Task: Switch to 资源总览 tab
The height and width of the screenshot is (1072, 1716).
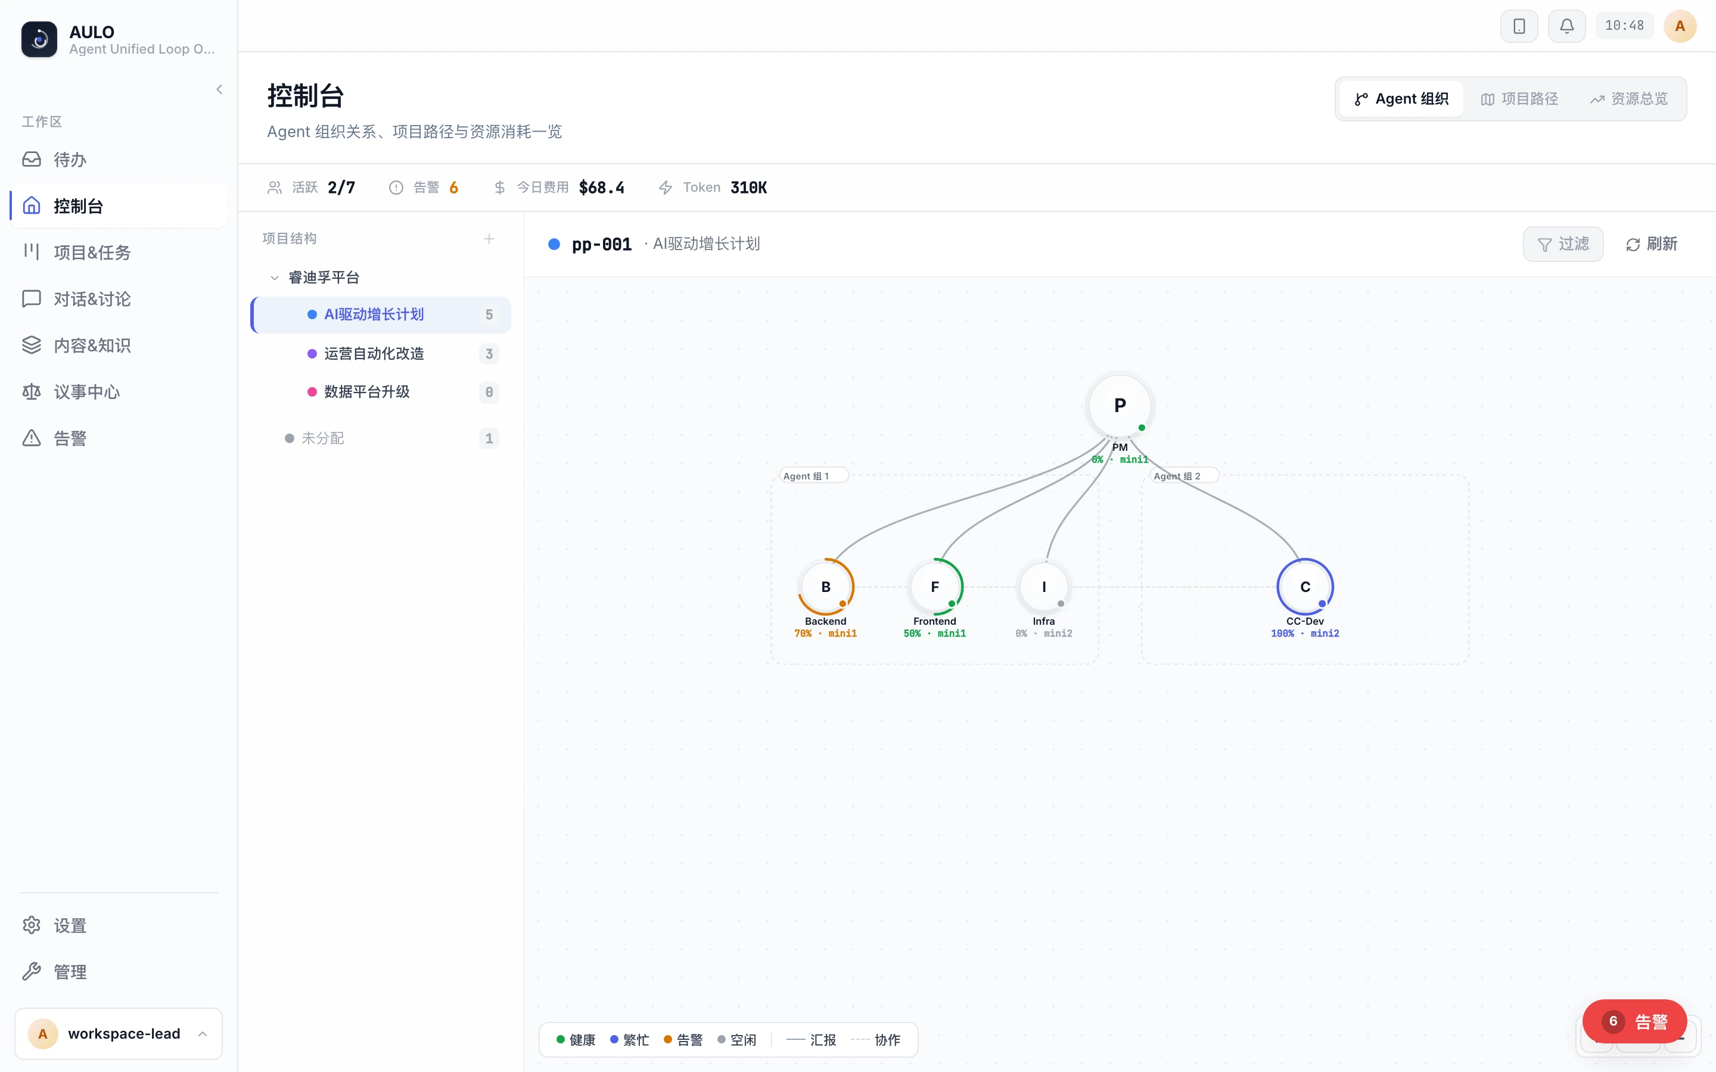Action: (x=1628, y=99)
